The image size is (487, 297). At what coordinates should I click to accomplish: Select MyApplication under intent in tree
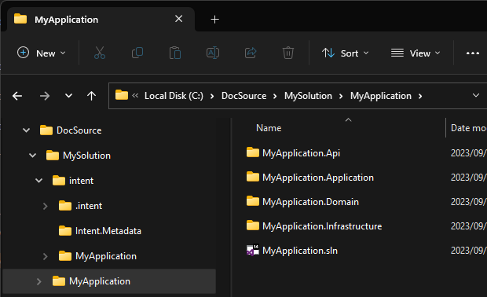pos(106,256)
